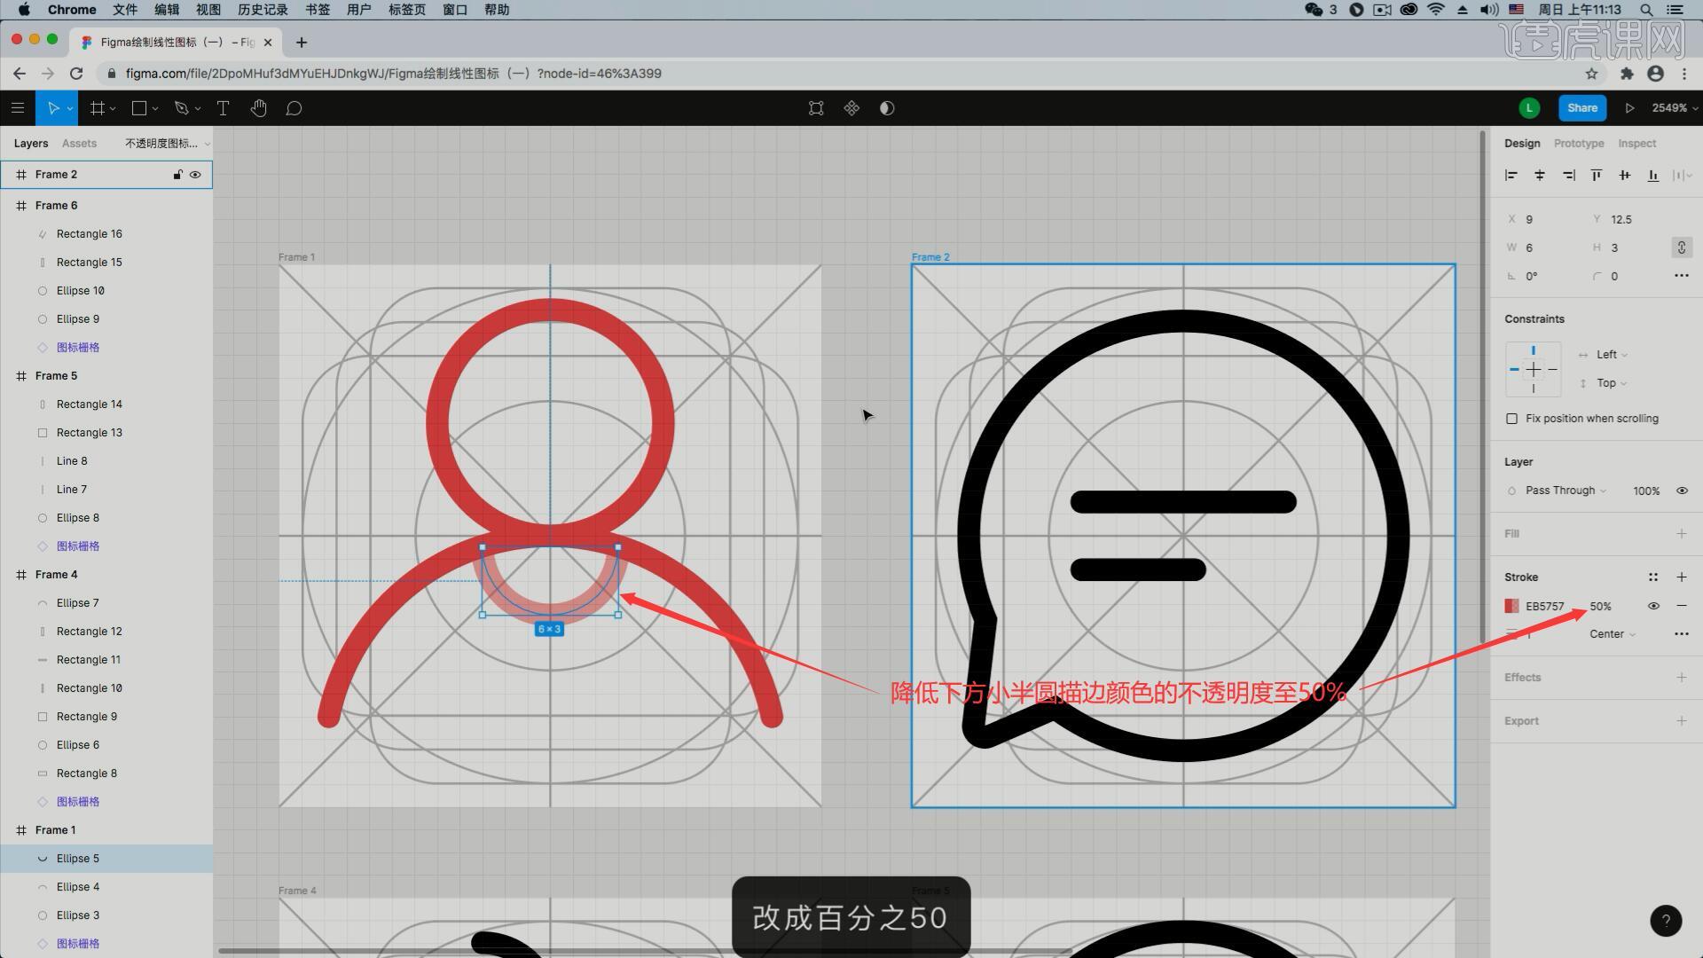
Task: Select the Move tool in toolbar
Action: tap(53, 108)
